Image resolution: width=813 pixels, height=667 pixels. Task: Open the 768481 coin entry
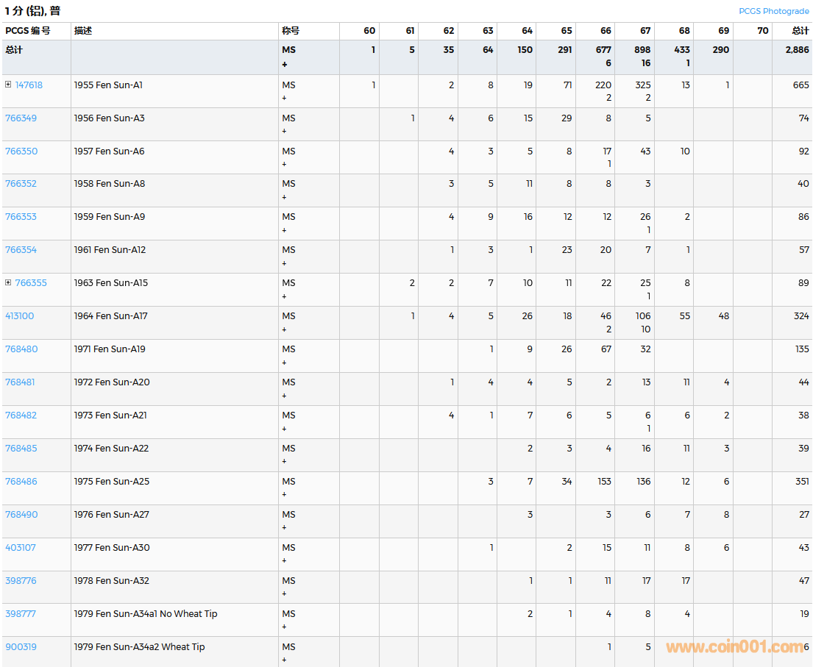[20, 382]
